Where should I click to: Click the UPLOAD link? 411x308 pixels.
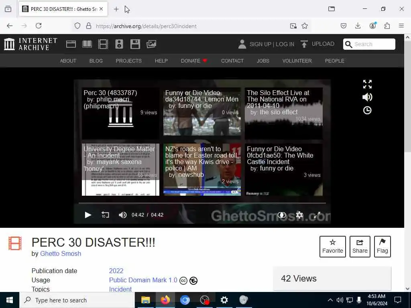coord(323,44)
